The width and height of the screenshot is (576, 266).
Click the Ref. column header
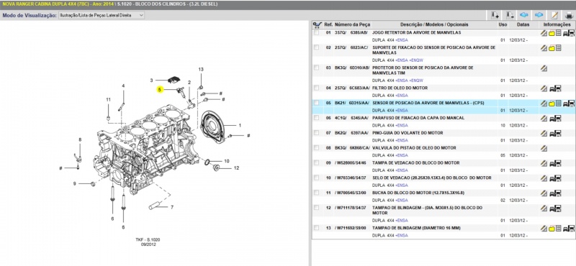pos(328,24)
